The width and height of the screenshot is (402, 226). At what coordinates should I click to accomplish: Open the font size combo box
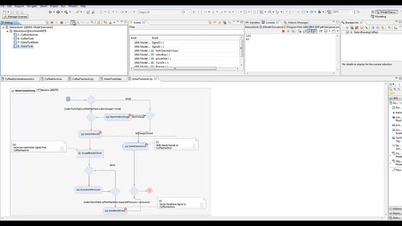pyautogui.click(x=187, y=12)
